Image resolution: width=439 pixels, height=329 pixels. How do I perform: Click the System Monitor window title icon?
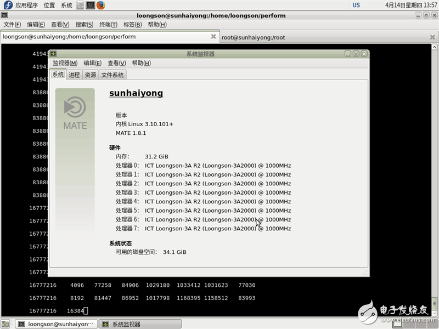click(54, 54)
